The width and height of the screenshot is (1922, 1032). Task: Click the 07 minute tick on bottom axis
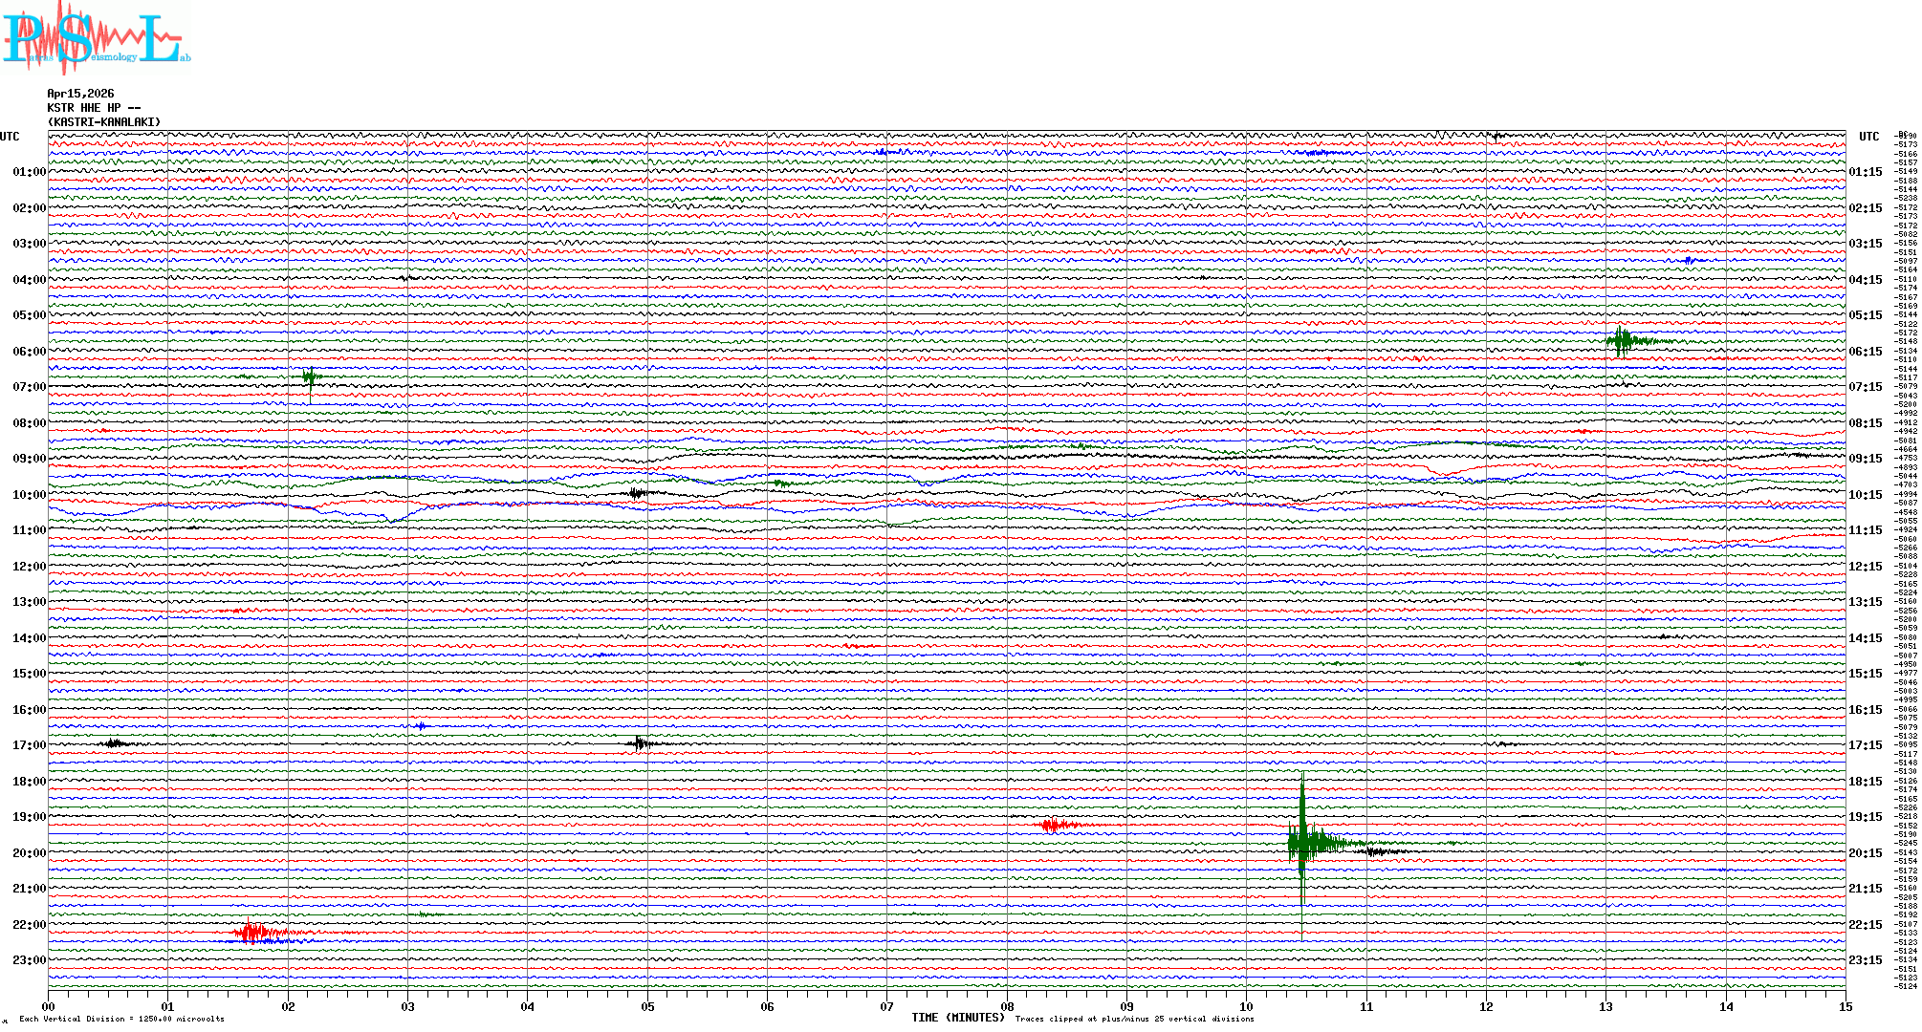click(886, 1006)
